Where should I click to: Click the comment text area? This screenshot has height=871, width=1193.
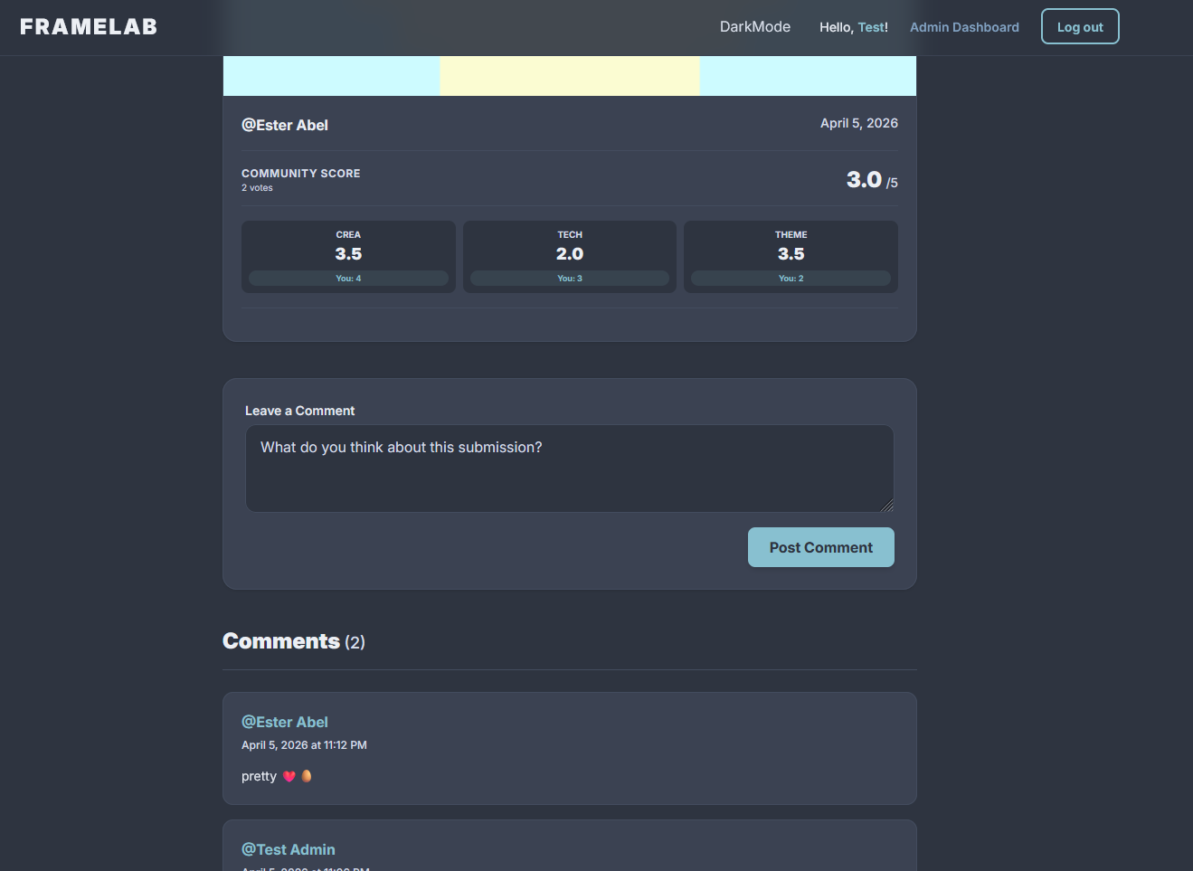569,468
